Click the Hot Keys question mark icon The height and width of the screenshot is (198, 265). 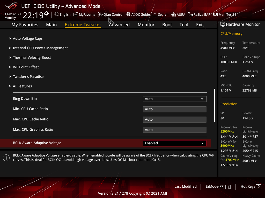pos(259,187)
